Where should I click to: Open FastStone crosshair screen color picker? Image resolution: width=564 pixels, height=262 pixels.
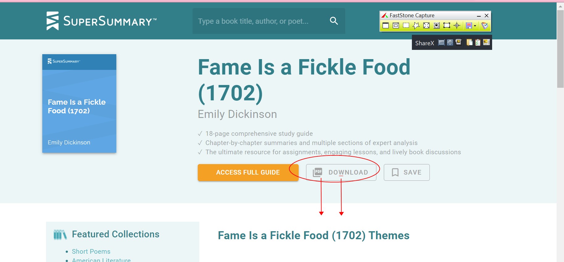point(457,26)
